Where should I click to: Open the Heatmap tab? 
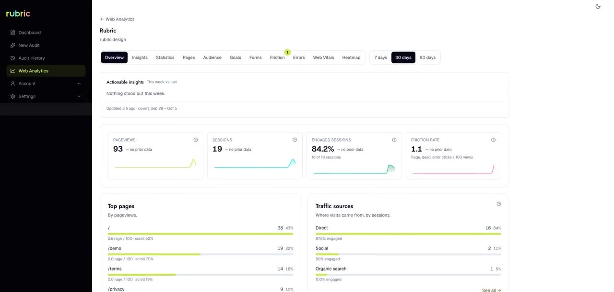tap(351, 57)
